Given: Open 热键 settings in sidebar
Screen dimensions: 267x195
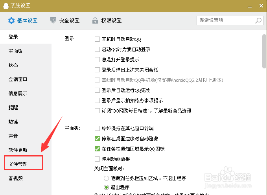Looking at the screenshot, I should click(26, 121).
